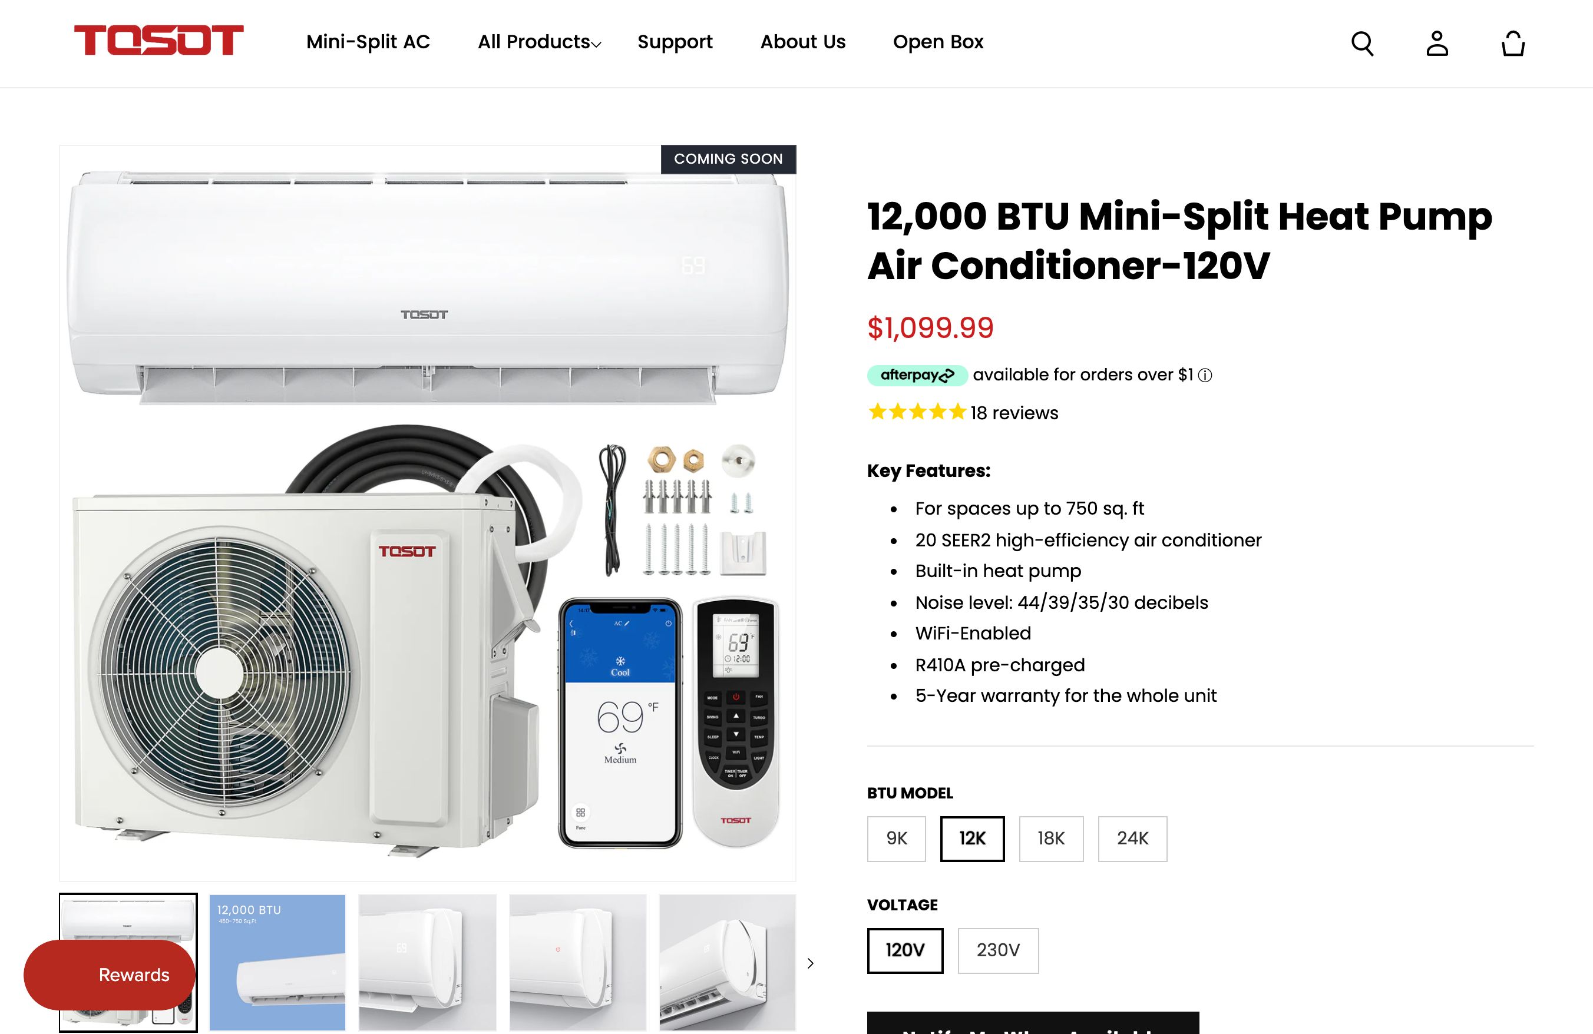This screenshot has height=1034, width=1593.
Task: Open the user account icon
Action: (1437, 44)
